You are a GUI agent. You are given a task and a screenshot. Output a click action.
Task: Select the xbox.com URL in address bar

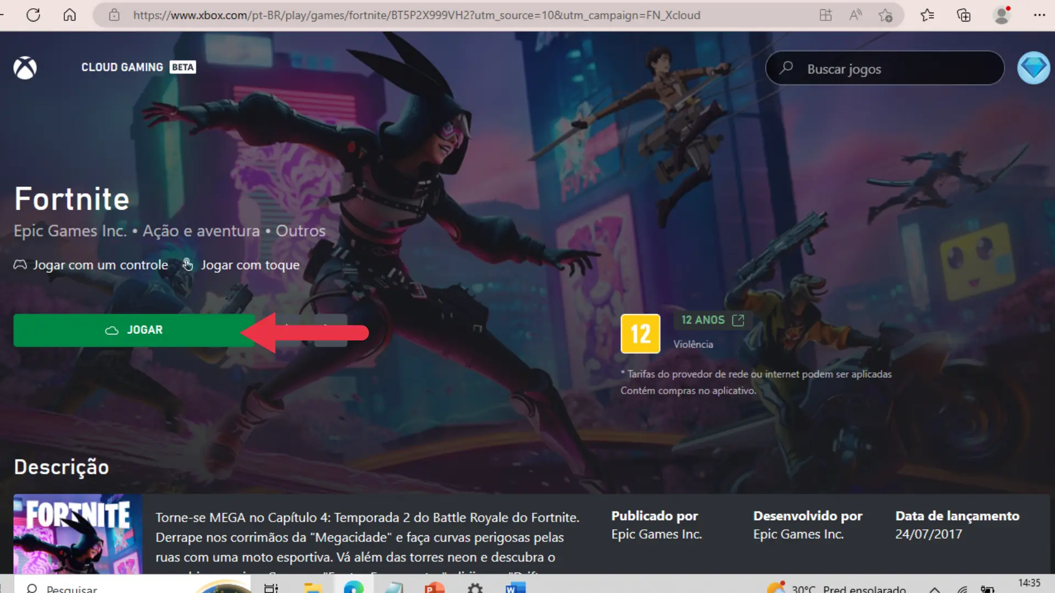point(417,15)
